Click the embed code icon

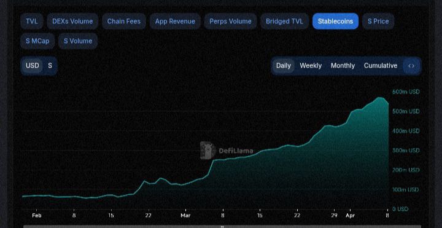(x=411, y=66)
